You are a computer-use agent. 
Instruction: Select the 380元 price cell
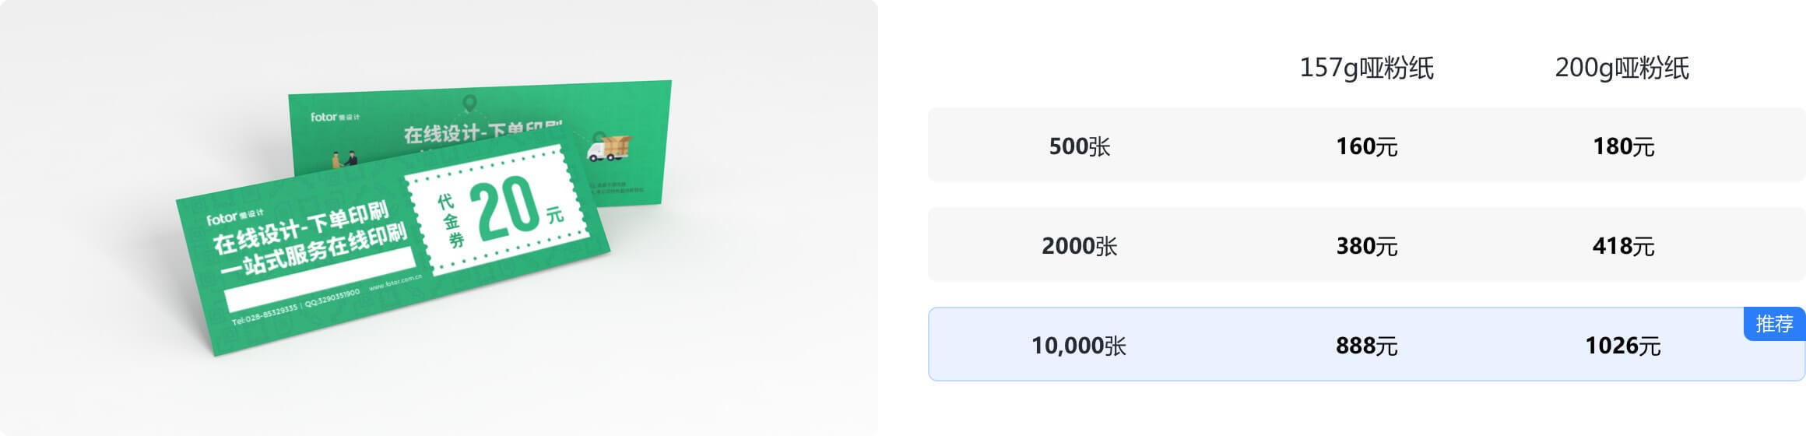click(1366, 246)
